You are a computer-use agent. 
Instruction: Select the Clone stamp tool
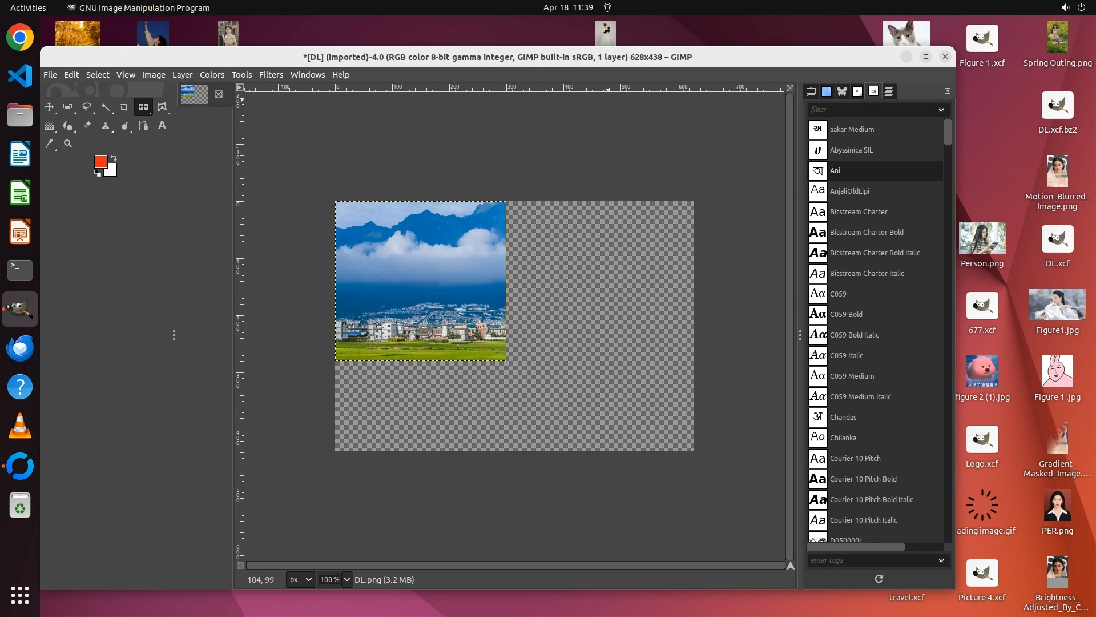[106, 126]
